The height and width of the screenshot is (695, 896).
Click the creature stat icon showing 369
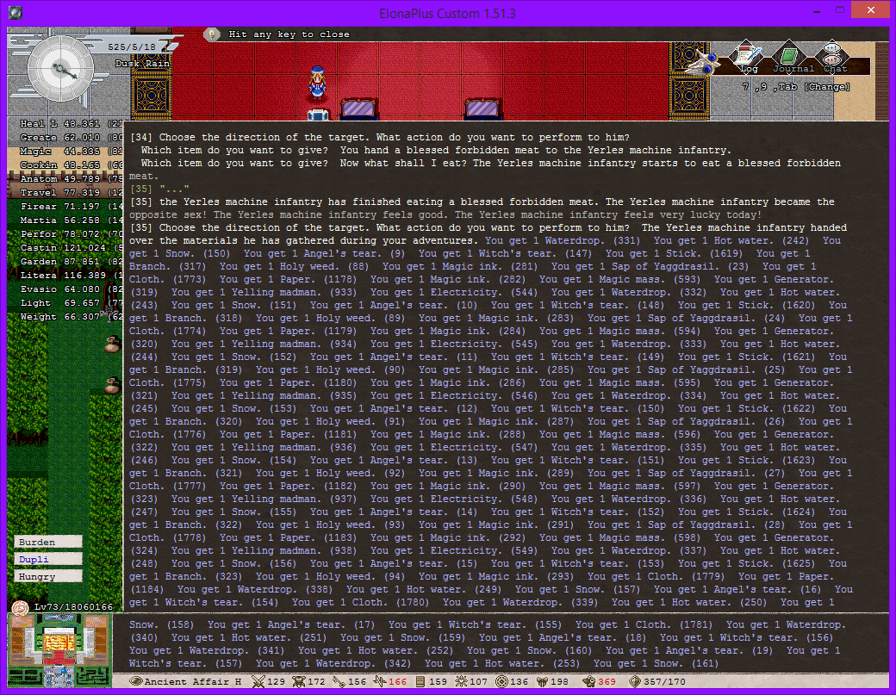(x=588, y=680)
